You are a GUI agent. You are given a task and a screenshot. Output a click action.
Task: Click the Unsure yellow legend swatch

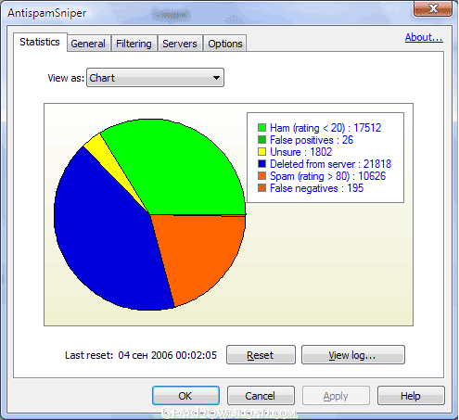point(261,151)
